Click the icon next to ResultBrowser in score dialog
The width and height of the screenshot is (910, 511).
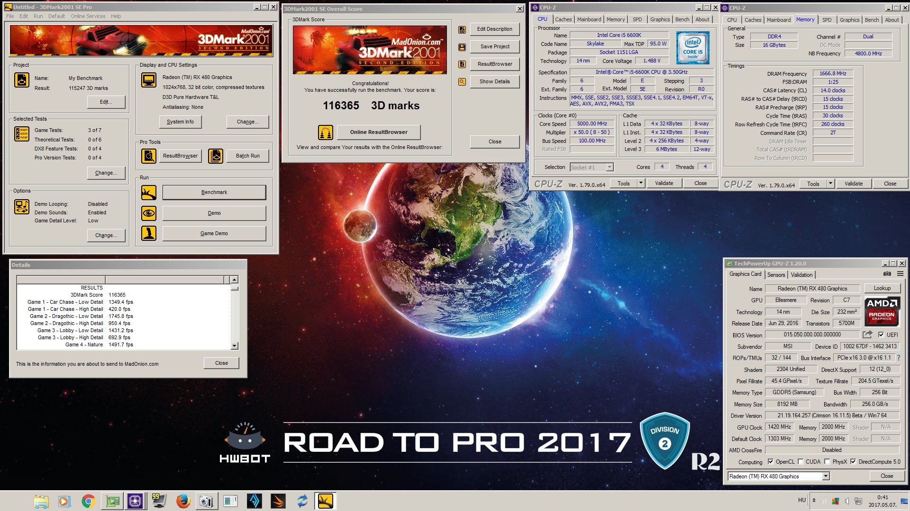coord(462,64)
